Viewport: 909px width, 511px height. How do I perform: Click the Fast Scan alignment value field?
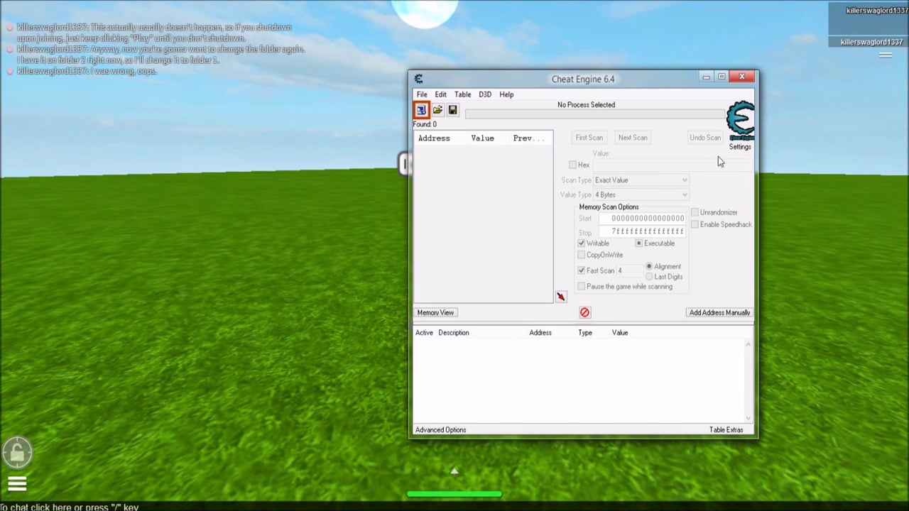pyautogui.click(x=629, y=270)
